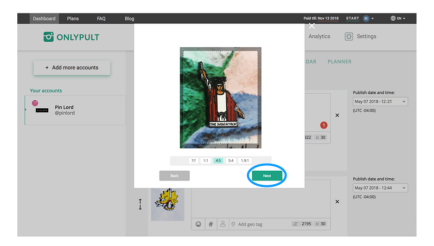Switch to the PLANNER tab

point(340,62)
